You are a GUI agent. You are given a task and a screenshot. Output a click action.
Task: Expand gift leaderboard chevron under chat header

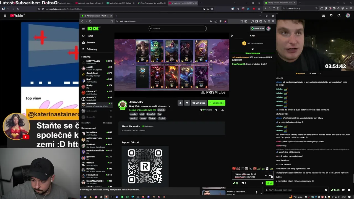[253, 49]
